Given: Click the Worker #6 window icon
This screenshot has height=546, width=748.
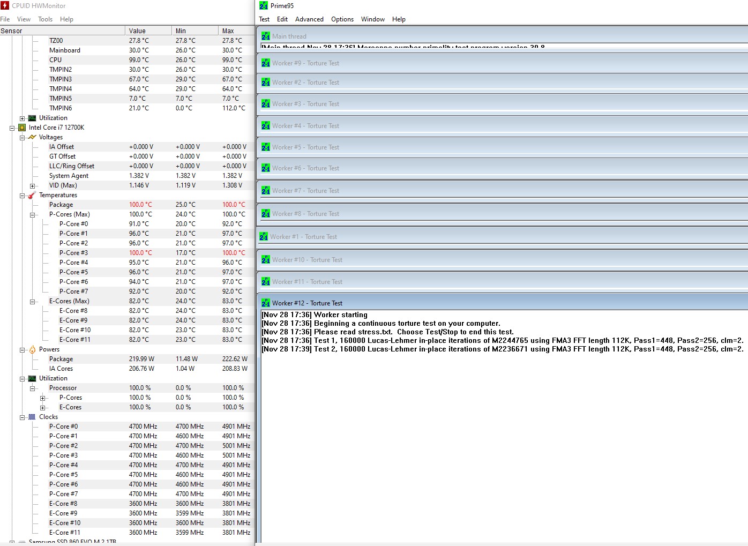Looking at the screenshot, I should coord(266,168).
